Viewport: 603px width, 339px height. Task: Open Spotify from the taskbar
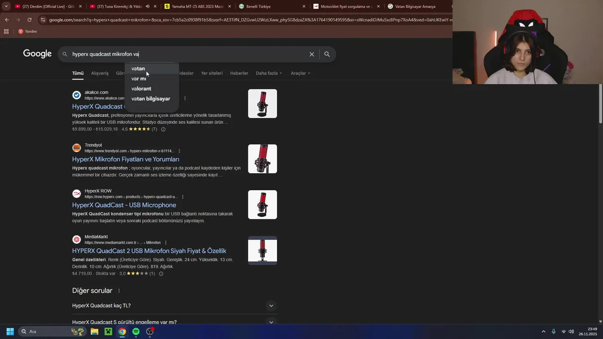click(x=136, y=331)
